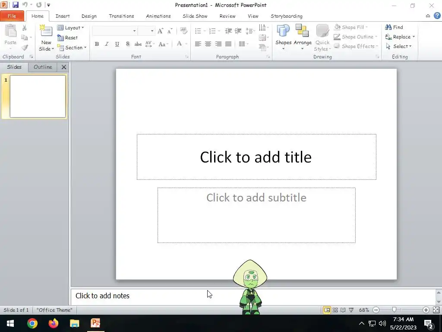The width and height of the screenshot is (442, 332).
Task: Click the Paste clipboard icon
Action: 10,31
